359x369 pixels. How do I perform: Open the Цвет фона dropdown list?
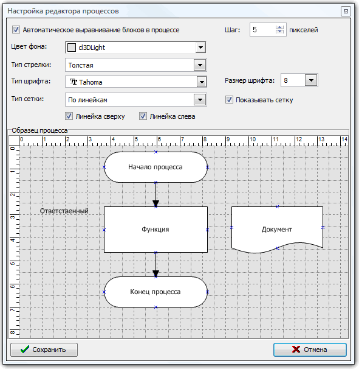pyautogui.click(x=200, y=47)
